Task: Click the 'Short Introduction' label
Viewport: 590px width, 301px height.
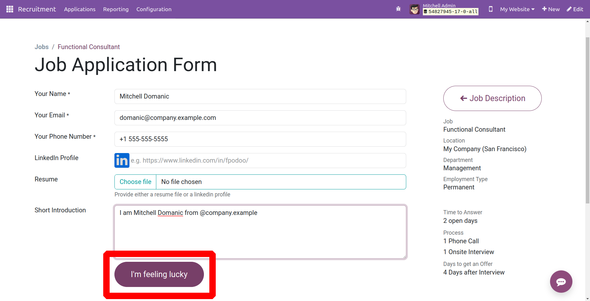Action: 60,210
